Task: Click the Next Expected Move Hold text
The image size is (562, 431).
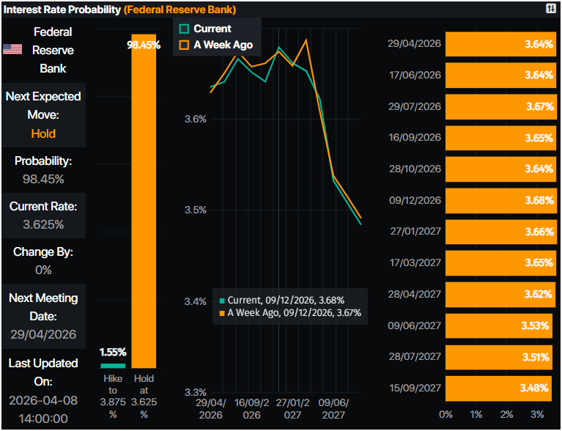Action: (43, 133)
